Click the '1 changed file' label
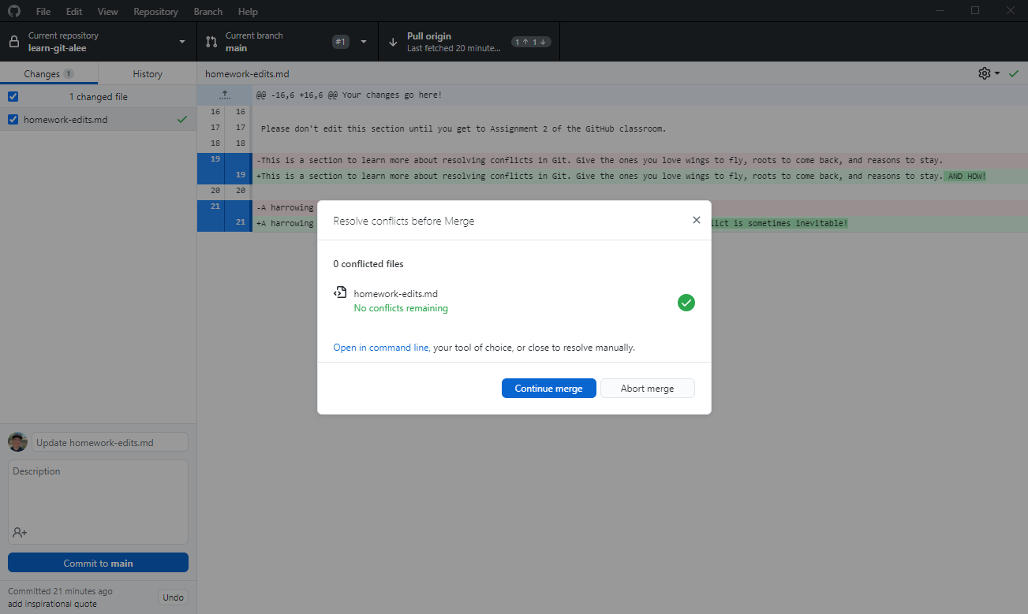Image resolution: width=1028 pixels, height=614 pixels. [x=98, y=97]
